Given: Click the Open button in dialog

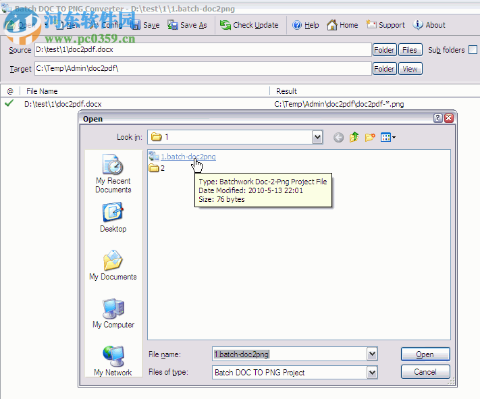Looking at the screenshot, I should 425,354.
